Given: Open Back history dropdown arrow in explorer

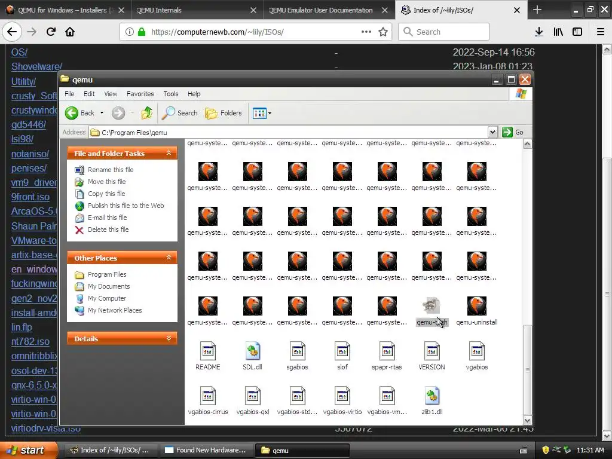Looking at the screenshot, I should (x=102, y=113).
